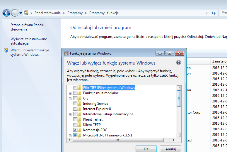Click folder icon of Gry item

pyautogui.click(x=79, y=98)
